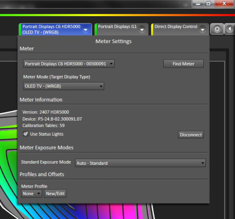Image resolution: width=235 pixels, height=219 pixels.
Task: Open the settings gear icon
Action: [x=217, y=29]
